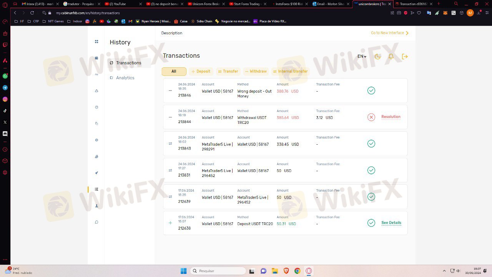
Task: Expand the EN language dropdown
Action: click(x=362, y=57)
